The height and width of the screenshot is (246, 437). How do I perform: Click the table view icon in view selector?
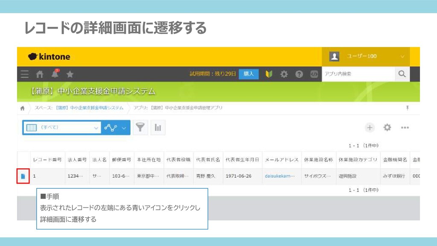(31, 128)
